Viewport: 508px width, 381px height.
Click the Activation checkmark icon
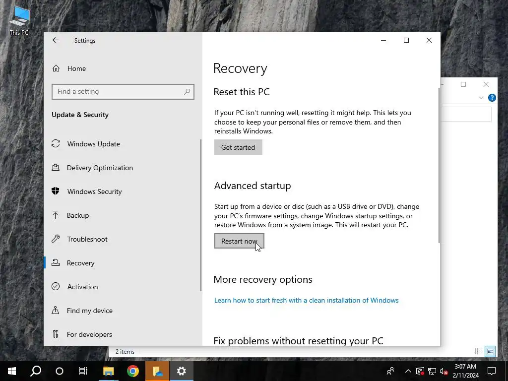coord(56,286)
